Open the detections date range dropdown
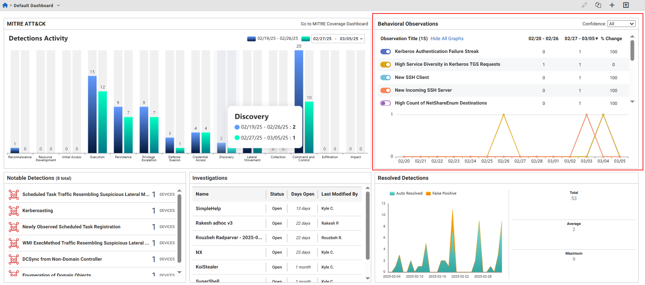Image resolution: width=645 pixels, height=285 pixels. [338, 39]
